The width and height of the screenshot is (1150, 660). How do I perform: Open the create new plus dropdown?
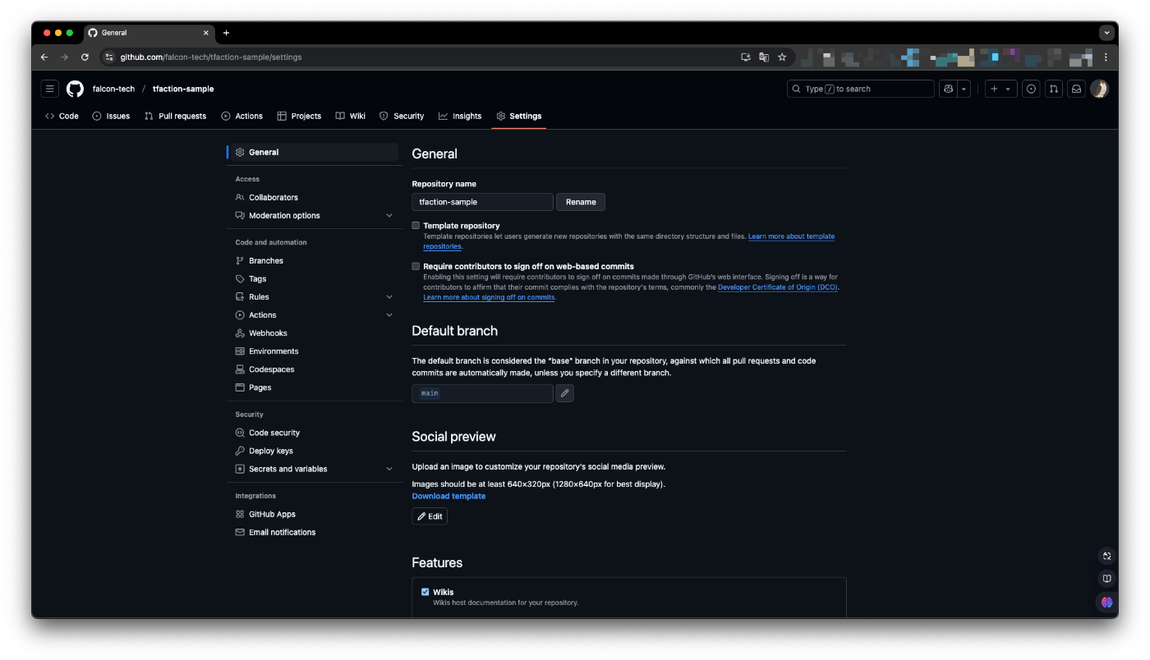pos(1001,89)
